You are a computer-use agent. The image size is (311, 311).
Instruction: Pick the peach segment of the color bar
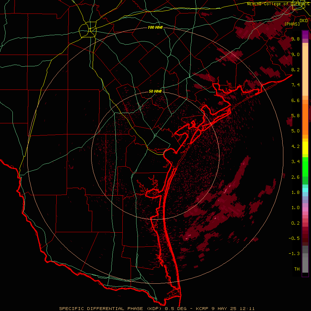pos(305,71)
